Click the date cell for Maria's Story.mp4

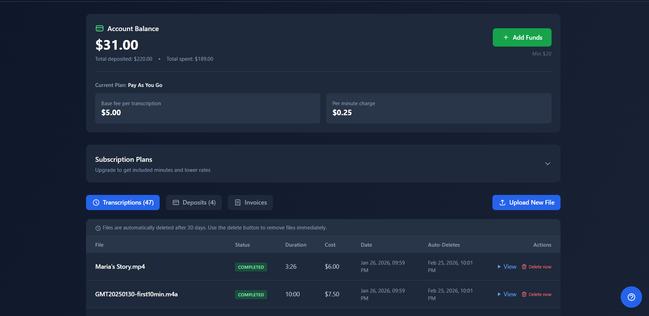tap(383, 267)
